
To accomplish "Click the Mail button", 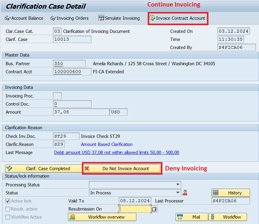I will [x=192, y=217].
